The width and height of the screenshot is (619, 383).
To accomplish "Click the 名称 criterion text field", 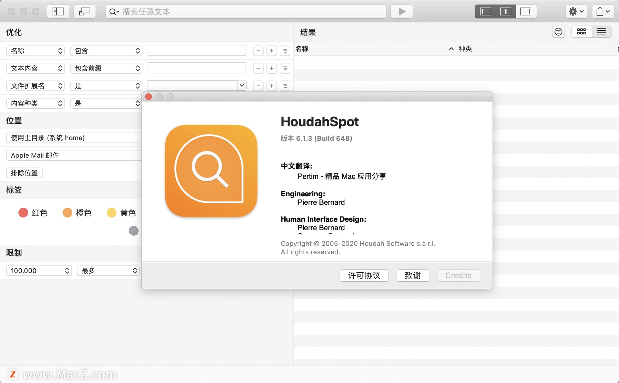I will pos(197,51).
